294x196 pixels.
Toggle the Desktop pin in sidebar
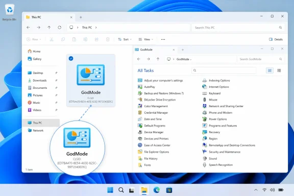56,73
